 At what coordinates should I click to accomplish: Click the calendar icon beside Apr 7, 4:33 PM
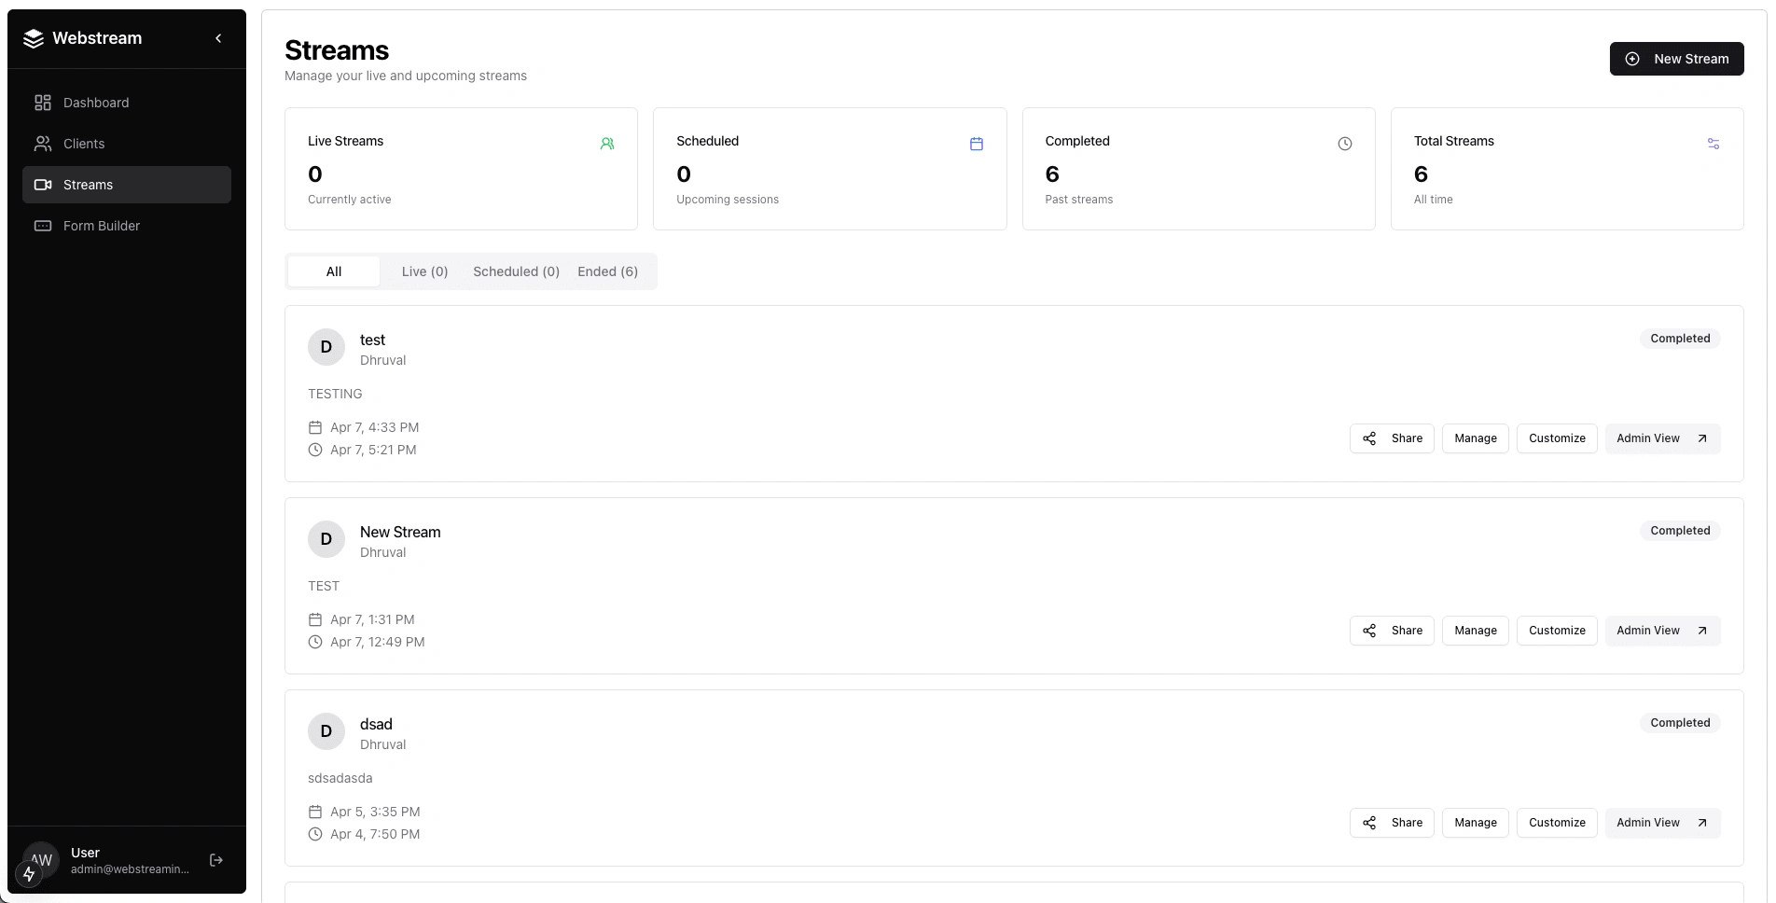(315, 427)
